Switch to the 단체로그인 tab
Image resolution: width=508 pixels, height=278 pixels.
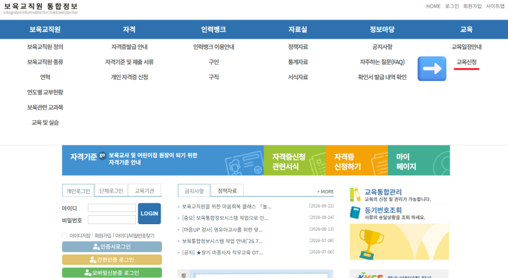(111, 191)
